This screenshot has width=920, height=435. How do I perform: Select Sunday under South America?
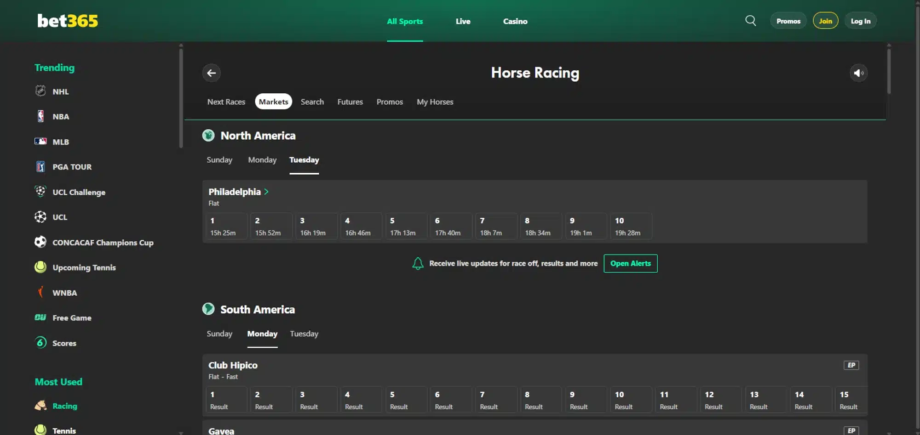(x=219, y=333)
